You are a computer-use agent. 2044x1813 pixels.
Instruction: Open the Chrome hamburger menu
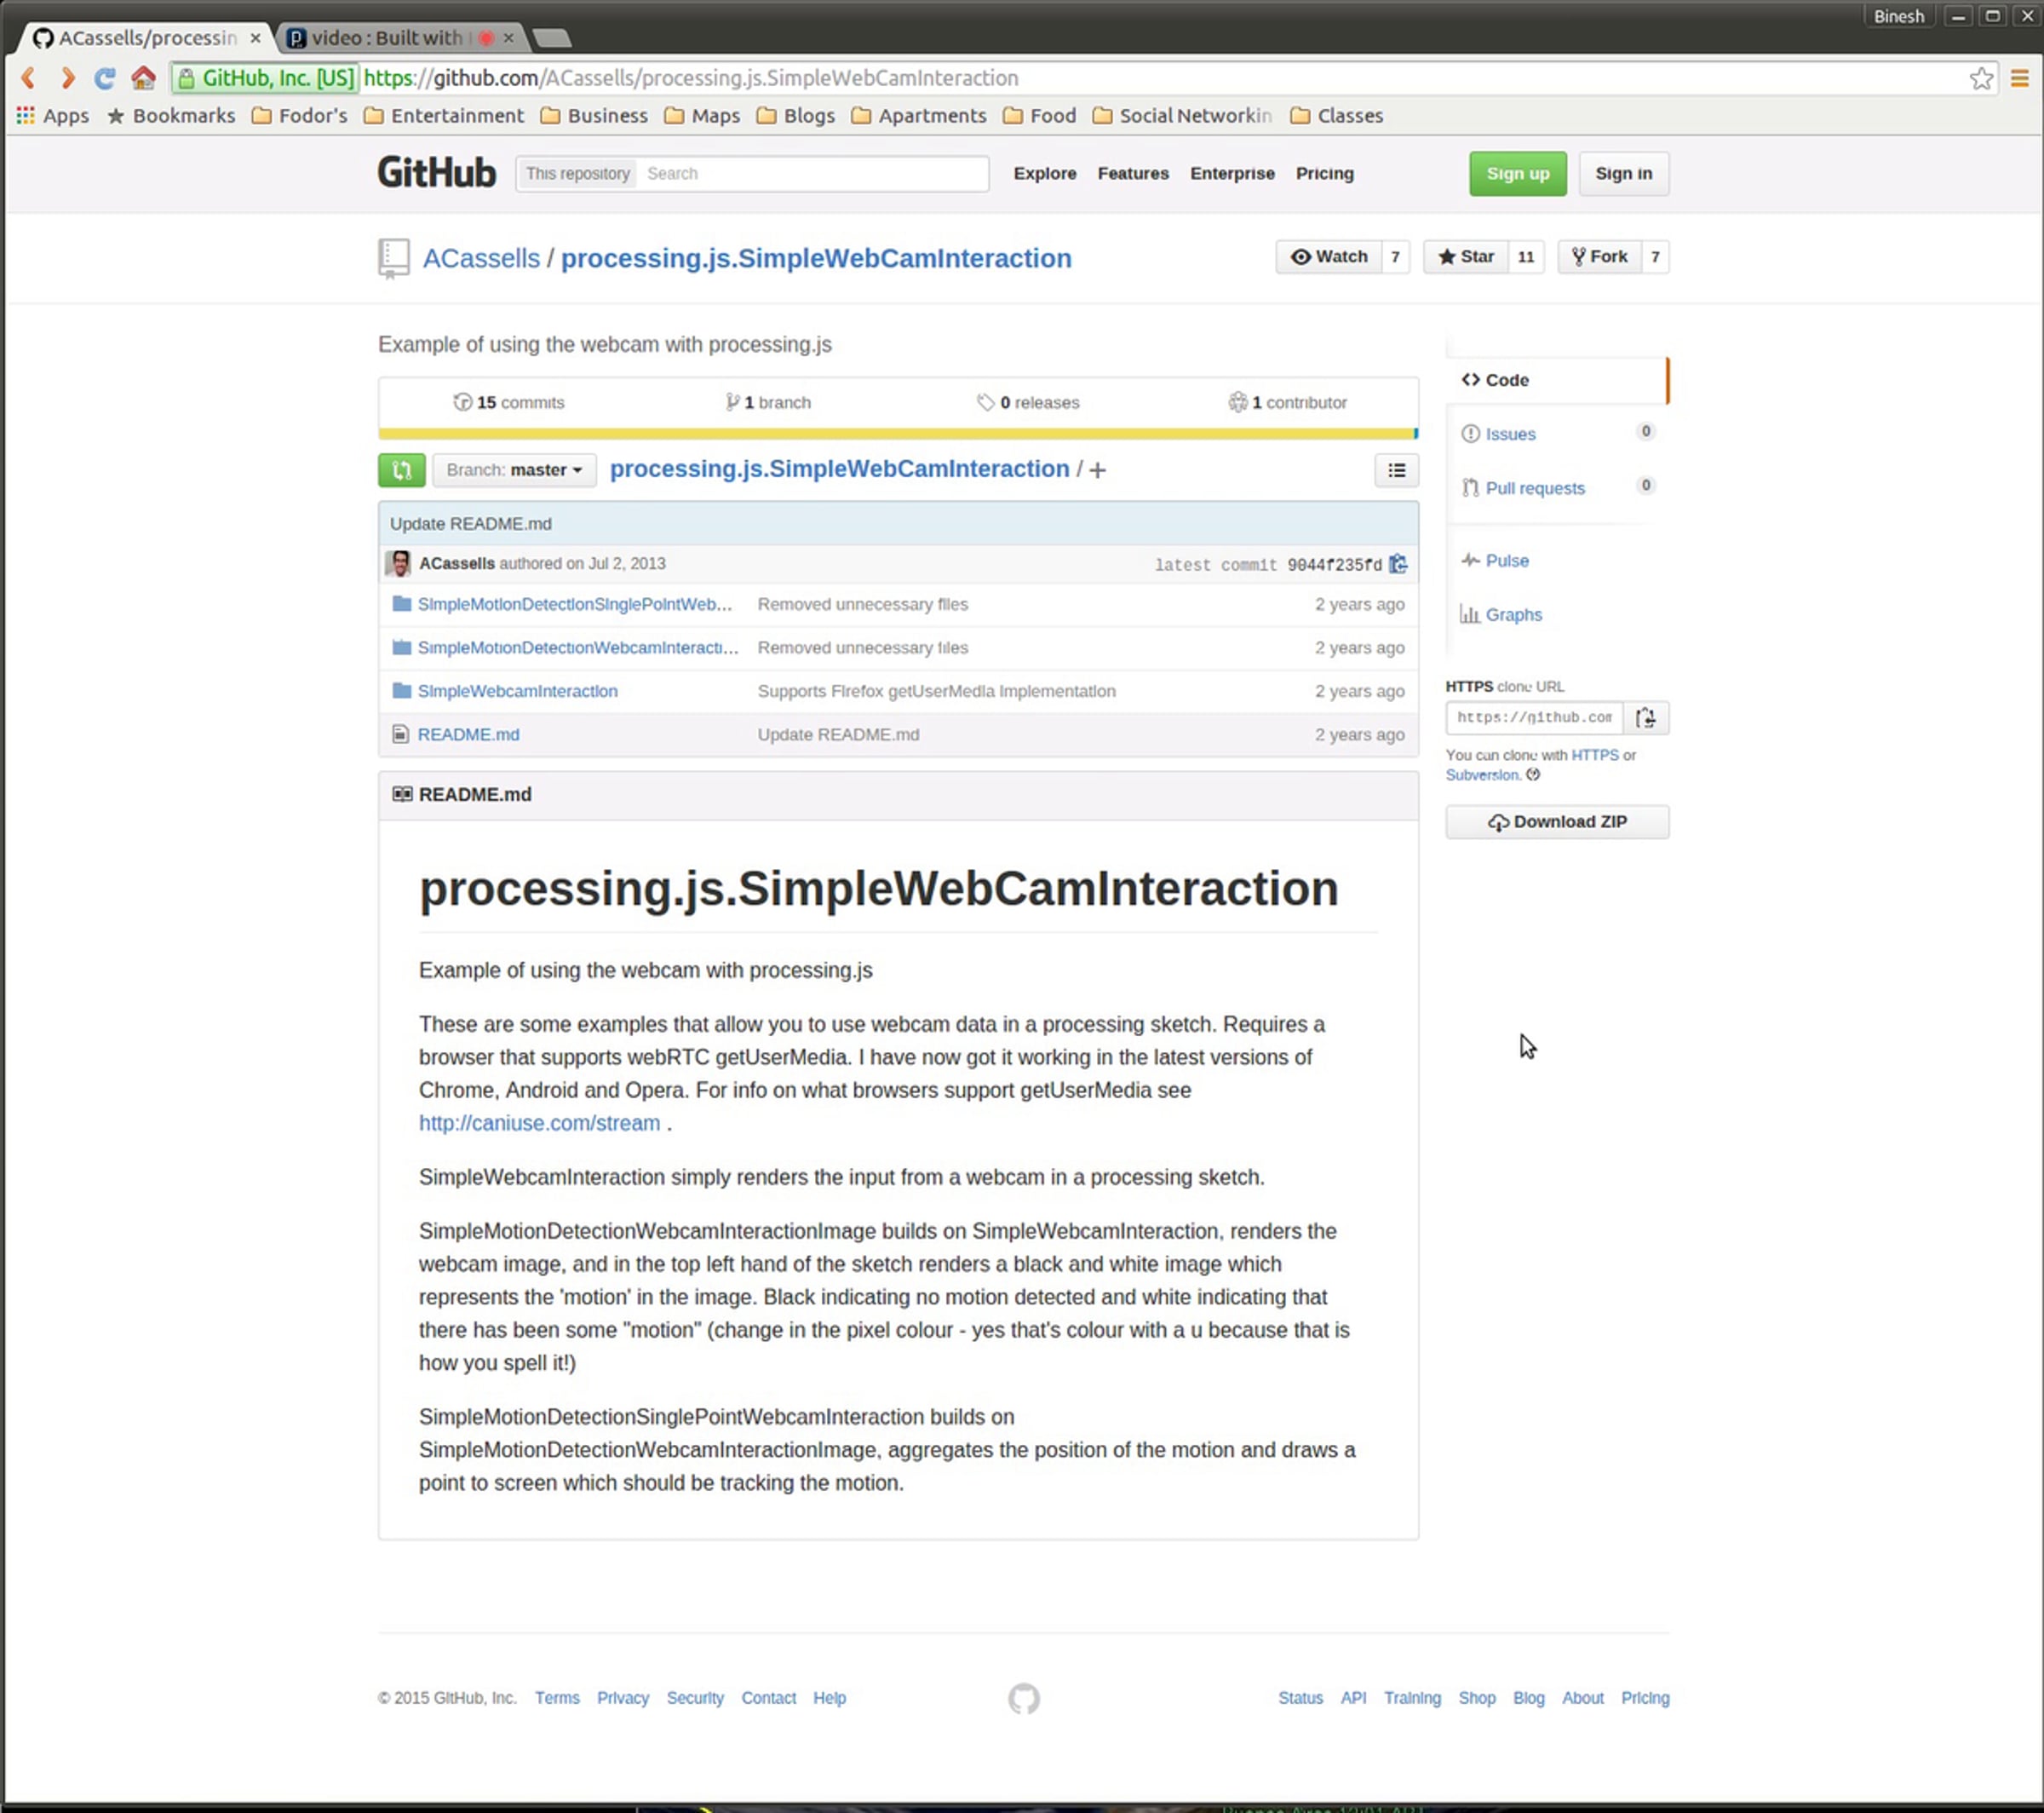[x=2019, y=78]
